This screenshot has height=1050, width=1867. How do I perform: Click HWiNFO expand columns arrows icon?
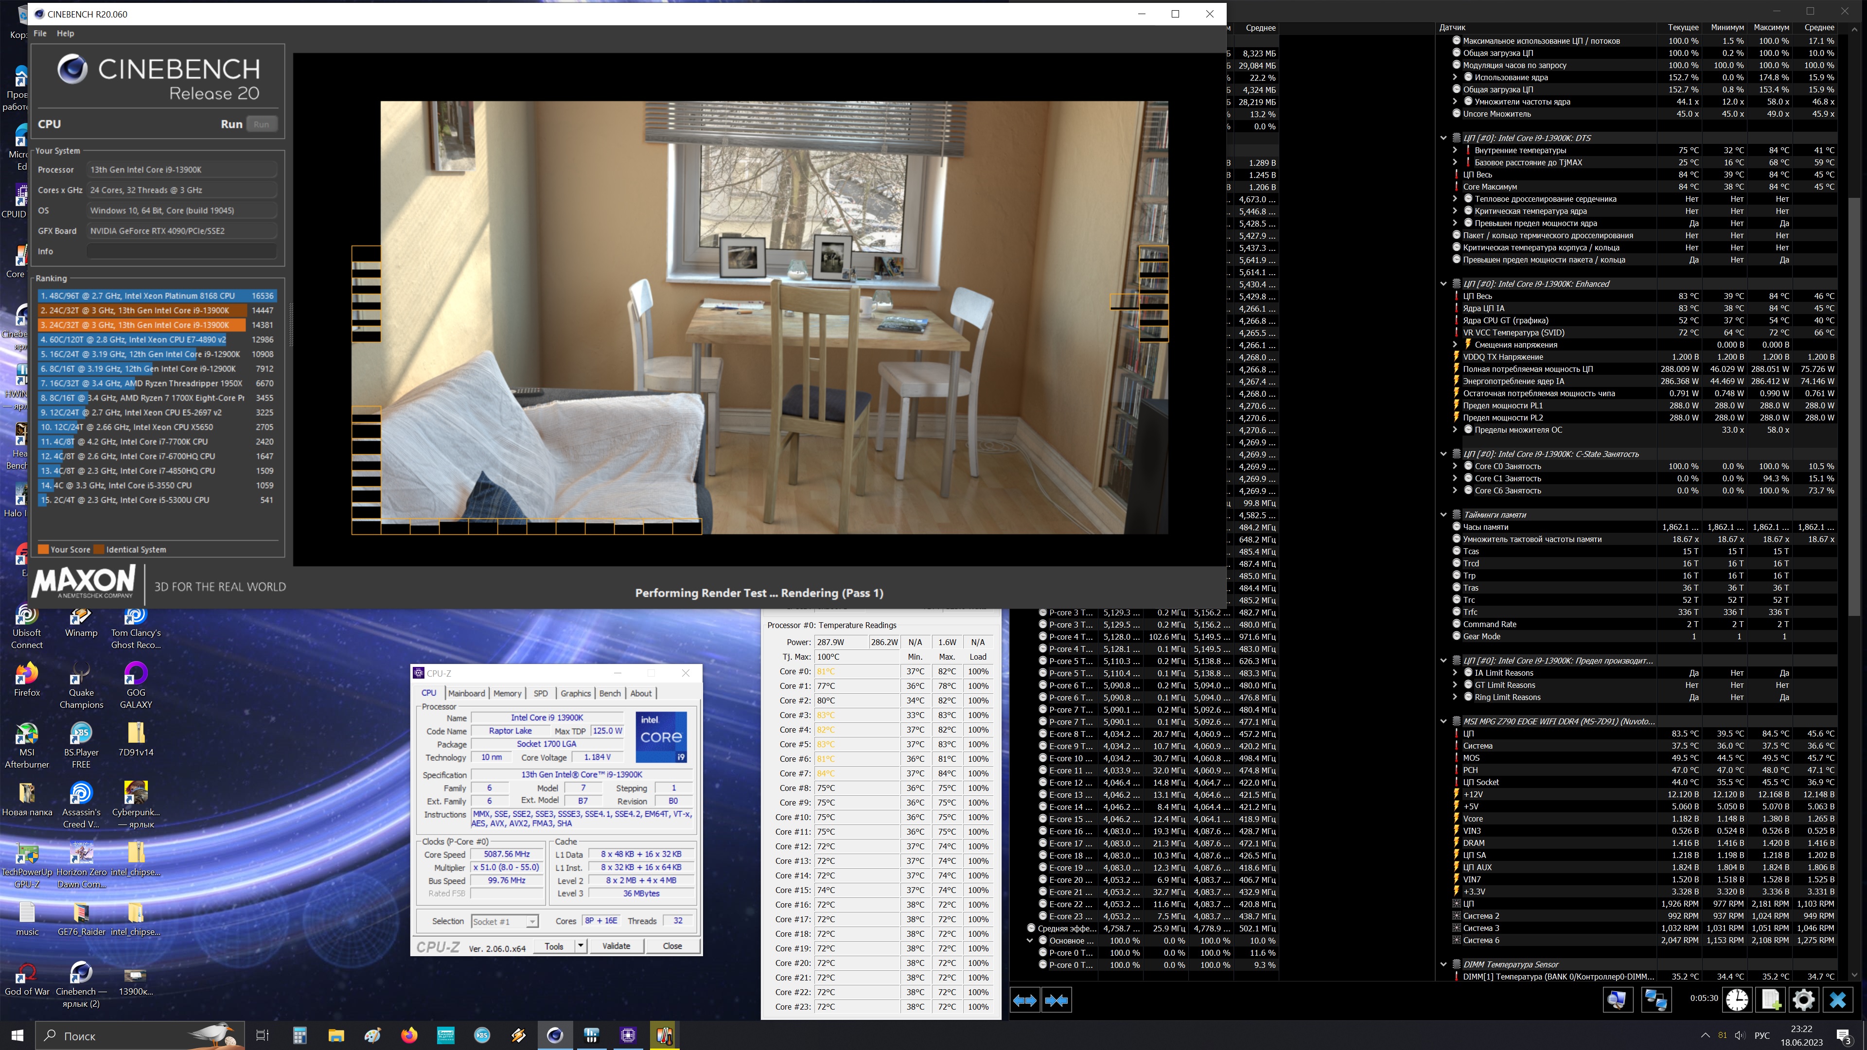(x=1025, y=1000)
